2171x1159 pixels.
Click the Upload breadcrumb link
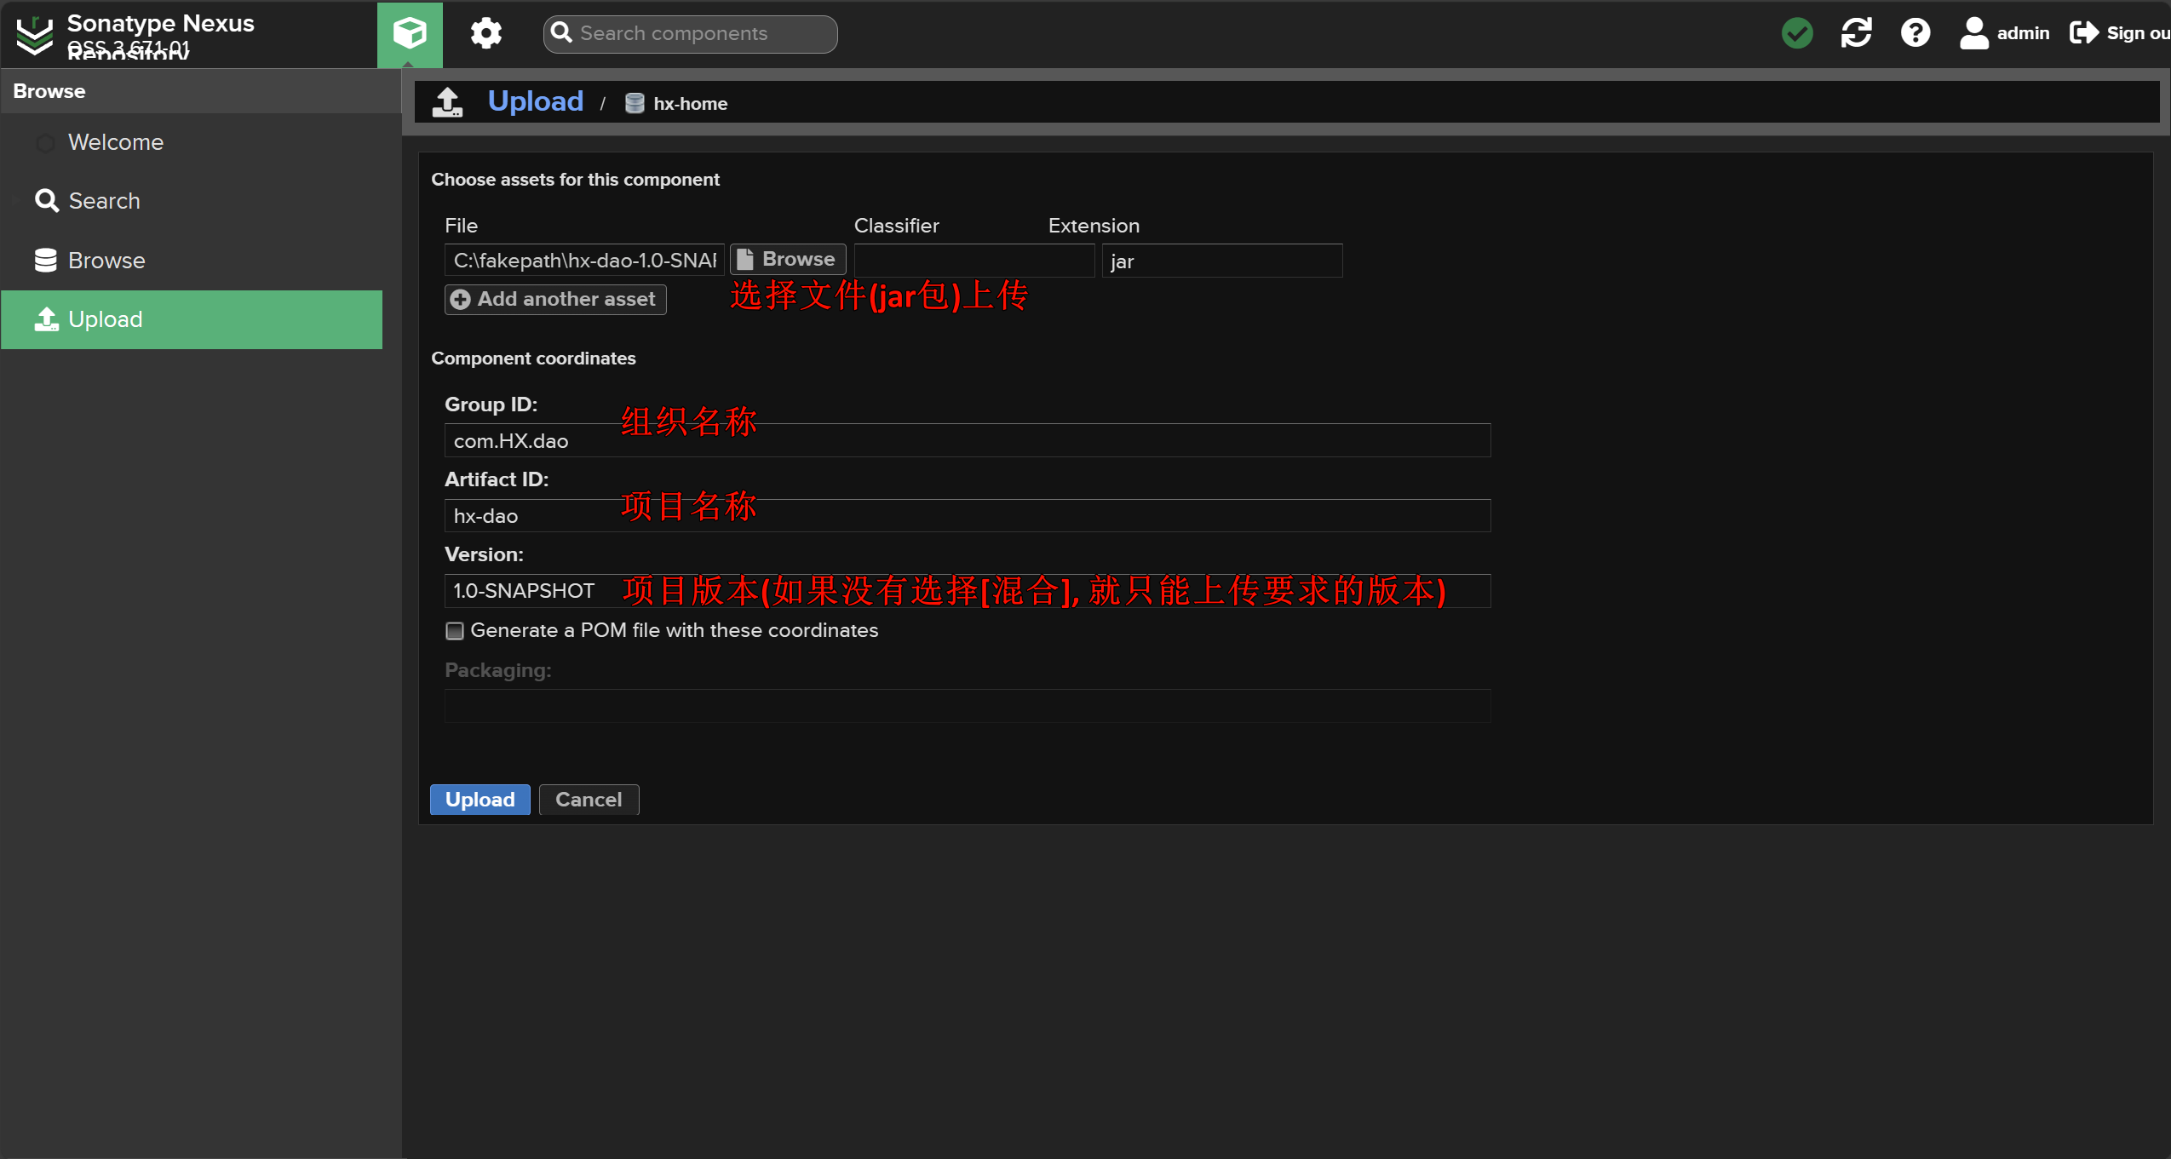(x=535, y=101)
